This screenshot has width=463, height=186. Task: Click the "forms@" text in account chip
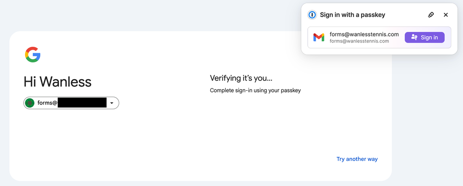[x=47, y=103]
